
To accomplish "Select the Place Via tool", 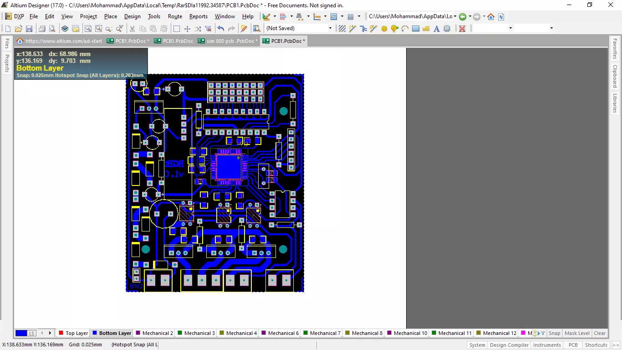I will [394, 29].
